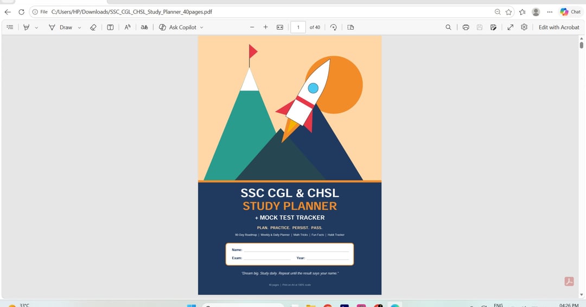This screenshot has width=586, height=307.
Task: Click the page number field
Action: pos(298,27)
